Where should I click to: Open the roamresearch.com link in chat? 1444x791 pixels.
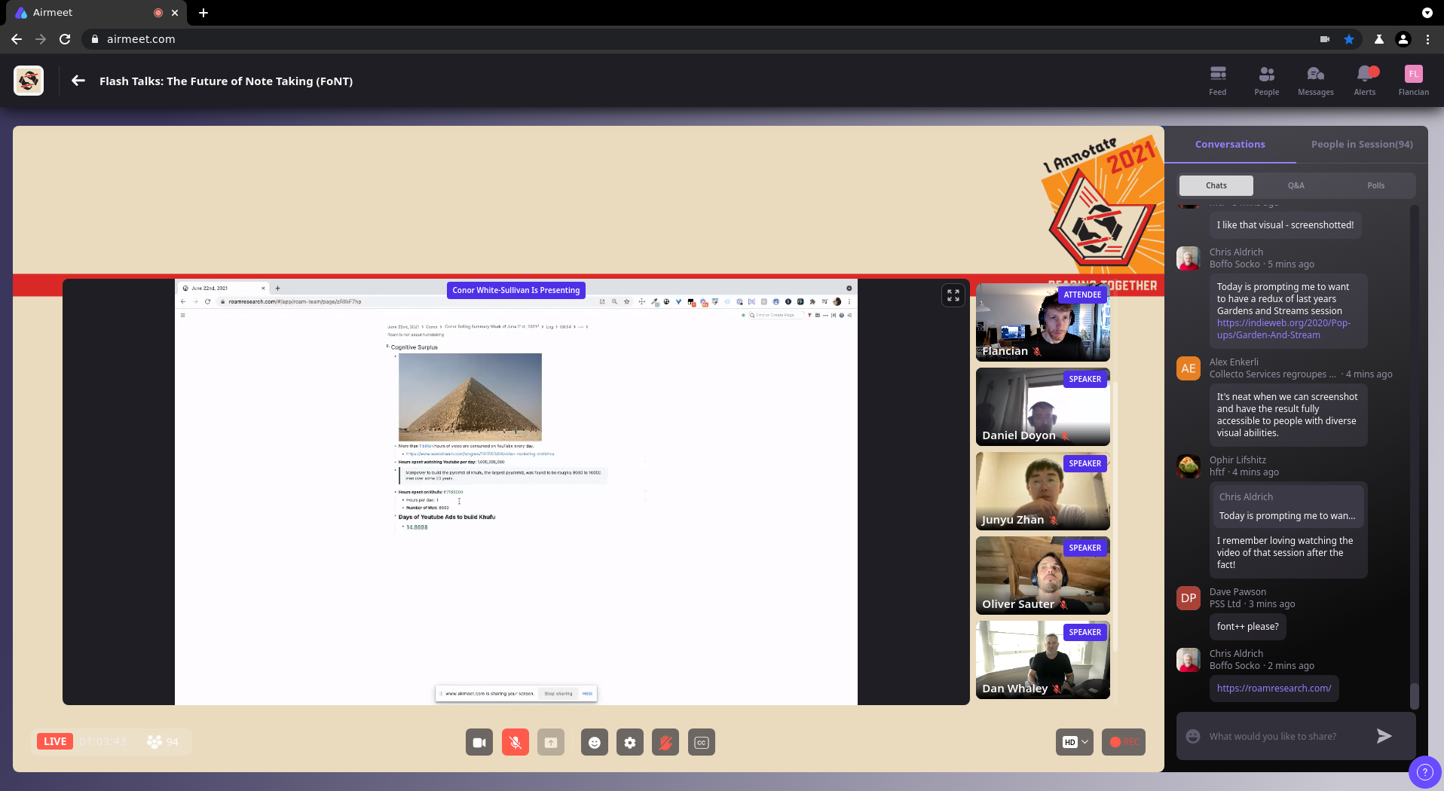[1274, 689]
